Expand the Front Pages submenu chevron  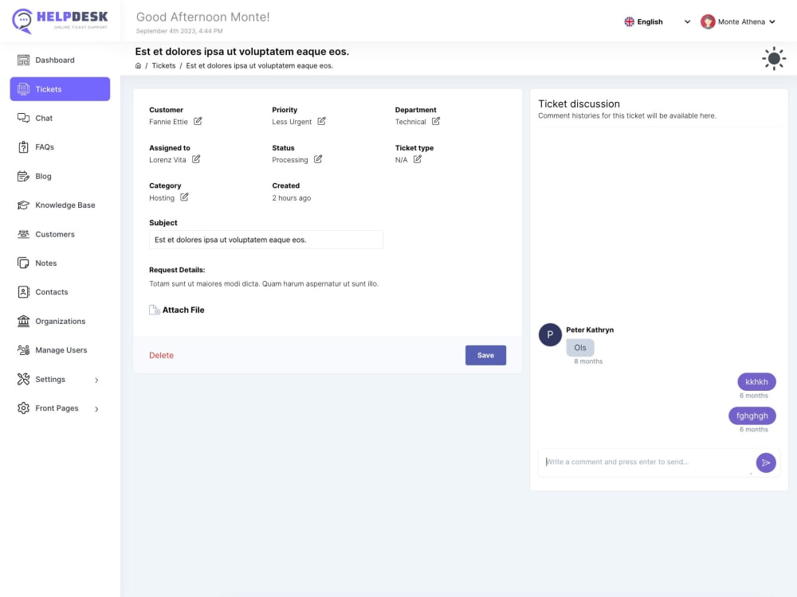coord(96,408)
